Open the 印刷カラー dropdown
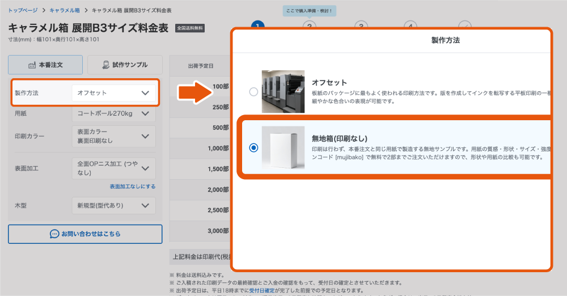Screen dimensions: 567x296 [x=113, y=137]
